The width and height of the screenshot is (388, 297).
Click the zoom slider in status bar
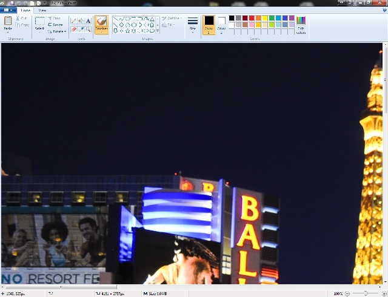[x=366, y=294]
